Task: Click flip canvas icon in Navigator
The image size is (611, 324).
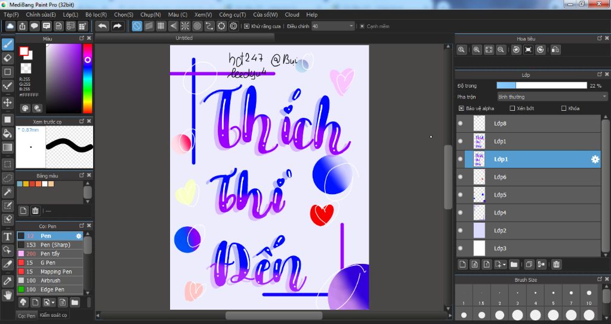Action: [x=556, y=50]
